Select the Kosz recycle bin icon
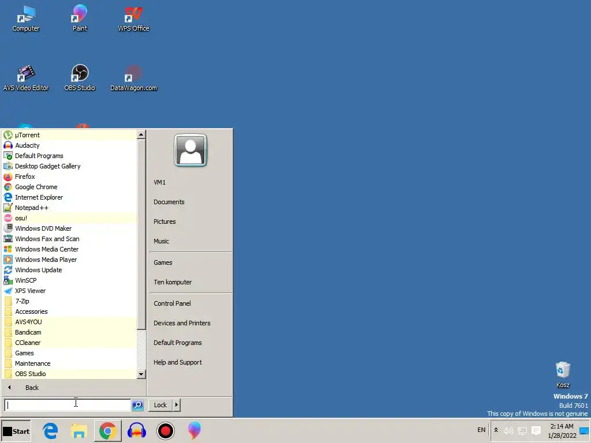This screenshot has height=443, width=591. click(x=563, y=374)
